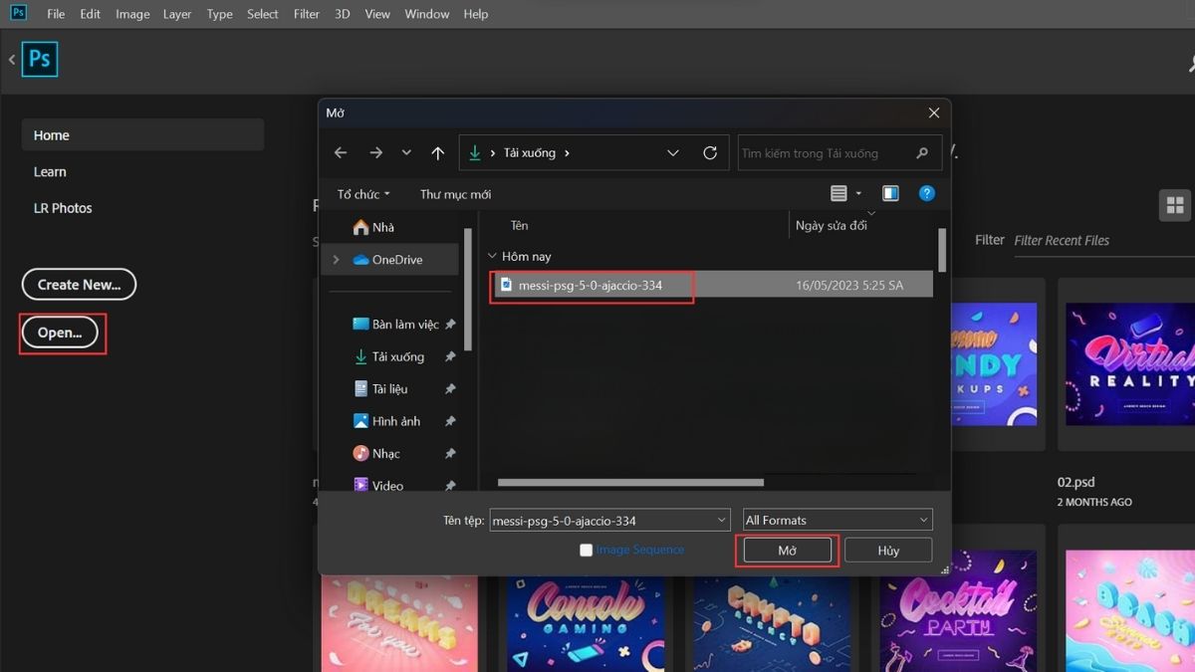This screenshot has width=1195, height=672.
Task: Open the View menu
Action: pos(377,14)
